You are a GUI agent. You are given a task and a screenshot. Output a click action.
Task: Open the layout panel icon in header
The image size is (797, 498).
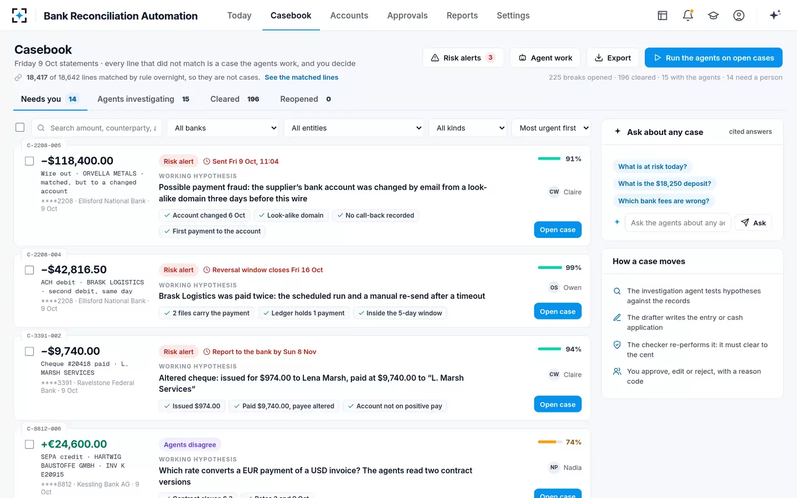pyautogui.click(x=663, y=15)
